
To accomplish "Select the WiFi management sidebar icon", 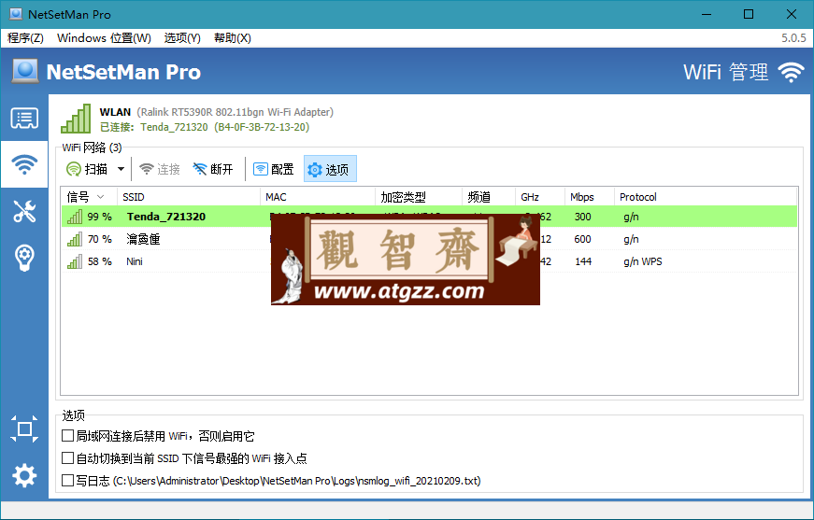I will (24, 164).
